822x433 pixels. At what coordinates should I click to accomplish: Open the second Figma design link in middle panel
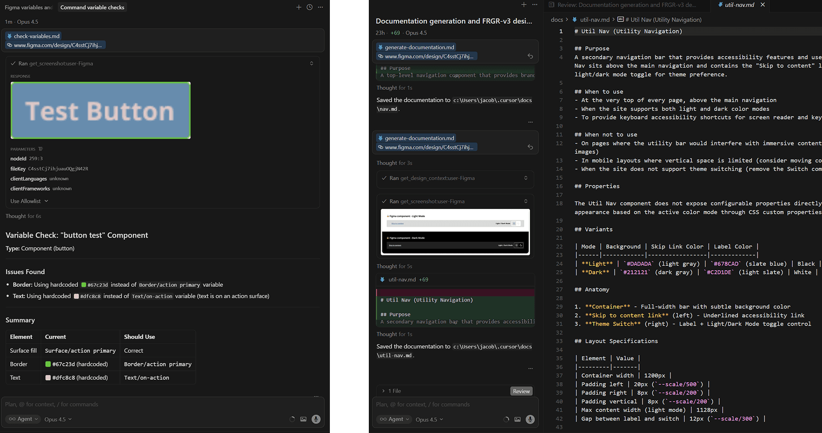[x=427, y=147]
